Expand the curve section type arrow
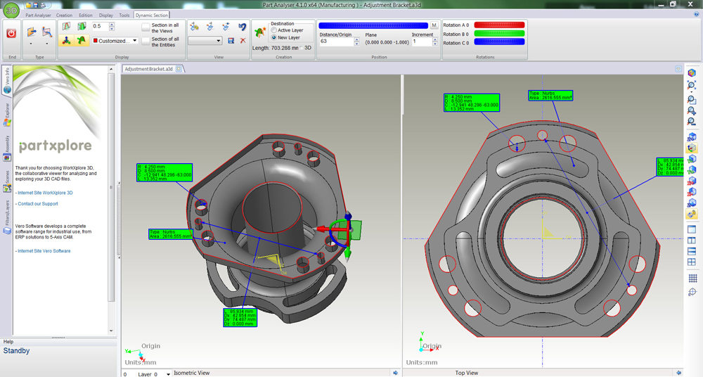 [x=47, y=44]
